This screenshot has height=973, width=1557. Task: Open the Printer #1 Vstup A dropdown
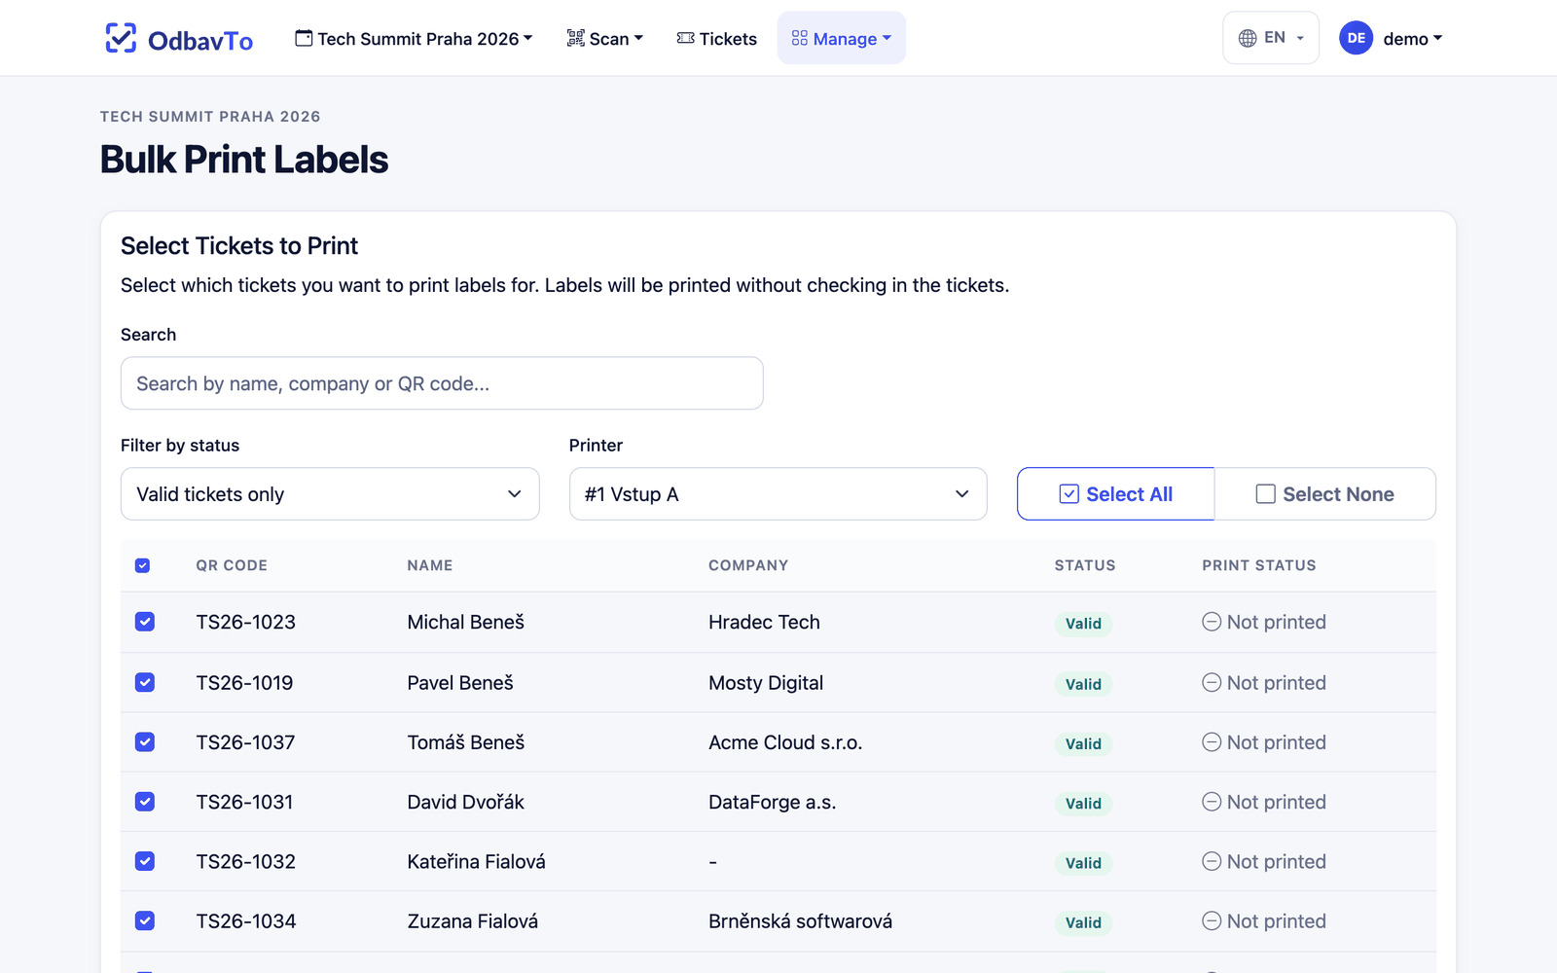(778, 494)
